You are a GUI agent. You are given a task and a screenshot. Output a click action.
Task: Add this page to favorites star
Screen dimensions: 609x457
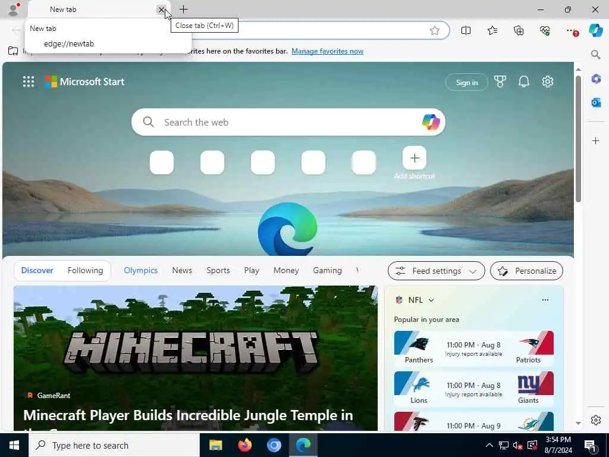point(435,30)
